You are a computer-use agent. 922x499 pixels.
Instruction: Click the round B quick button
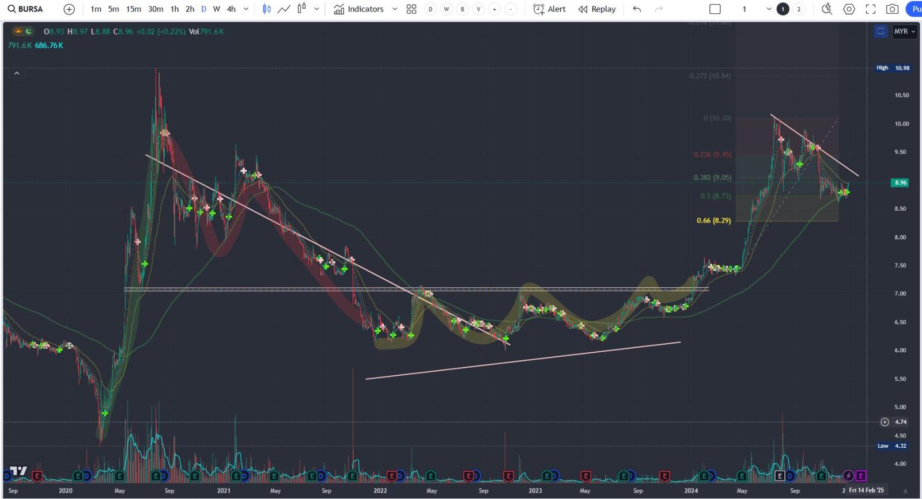point(462,9)
